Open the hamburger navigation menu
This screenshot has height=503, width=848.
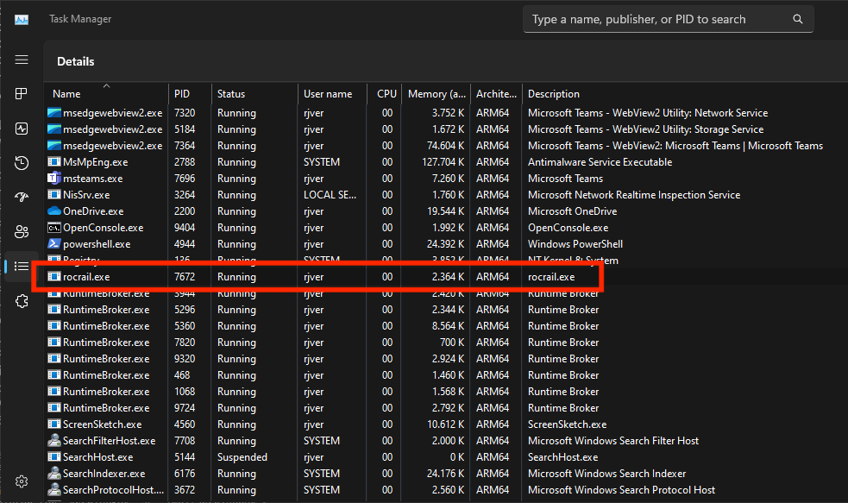click(22, 60)
